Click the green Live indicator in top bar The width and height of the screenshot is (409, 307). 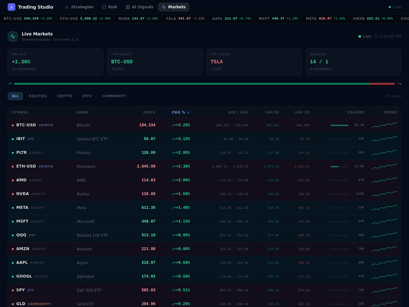click(x=395, y=7)
